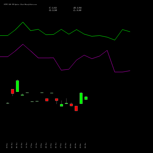Click the red candle above 01 Dec
The image size is (153, 153).
(x=71, y=105)
